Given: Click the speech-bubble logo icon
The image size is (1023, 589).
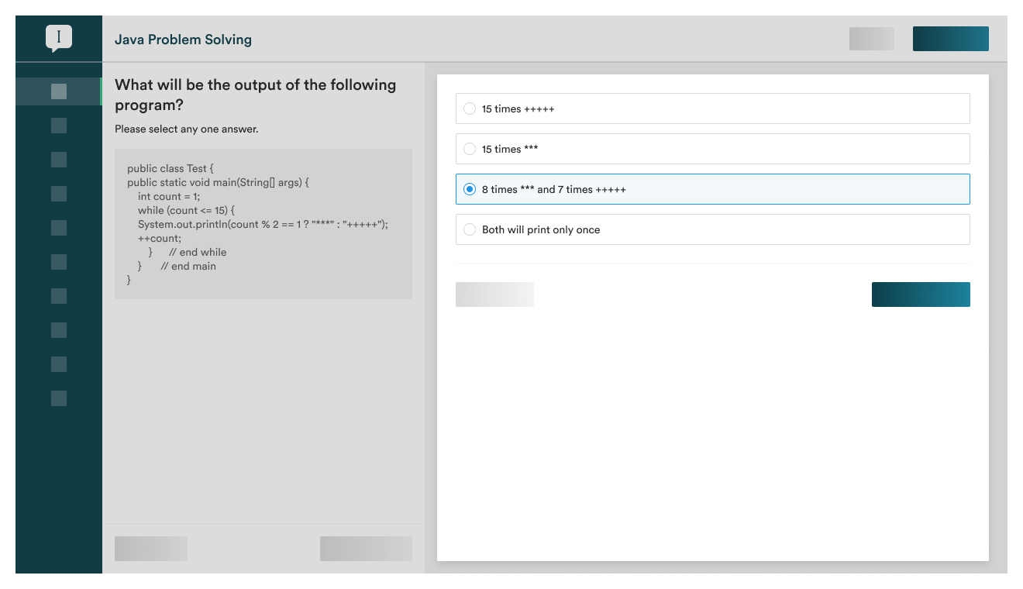Looking at the screenshot, I should (59, 38).
